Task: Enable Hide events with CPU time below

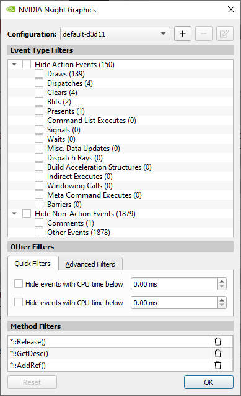Action: click(x=19, y=284)
